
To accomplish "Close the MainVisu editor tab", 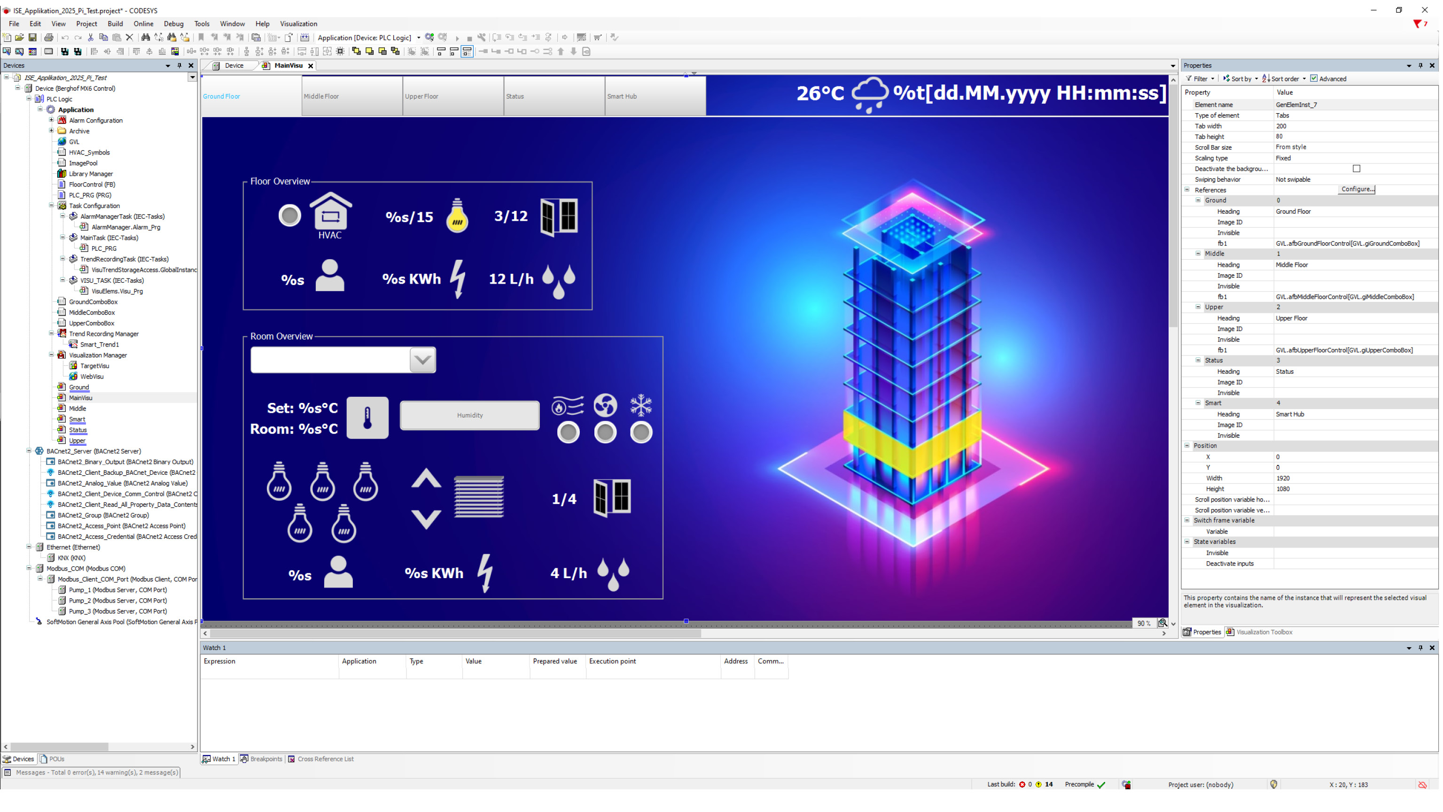I will click(x=310, y=66).
